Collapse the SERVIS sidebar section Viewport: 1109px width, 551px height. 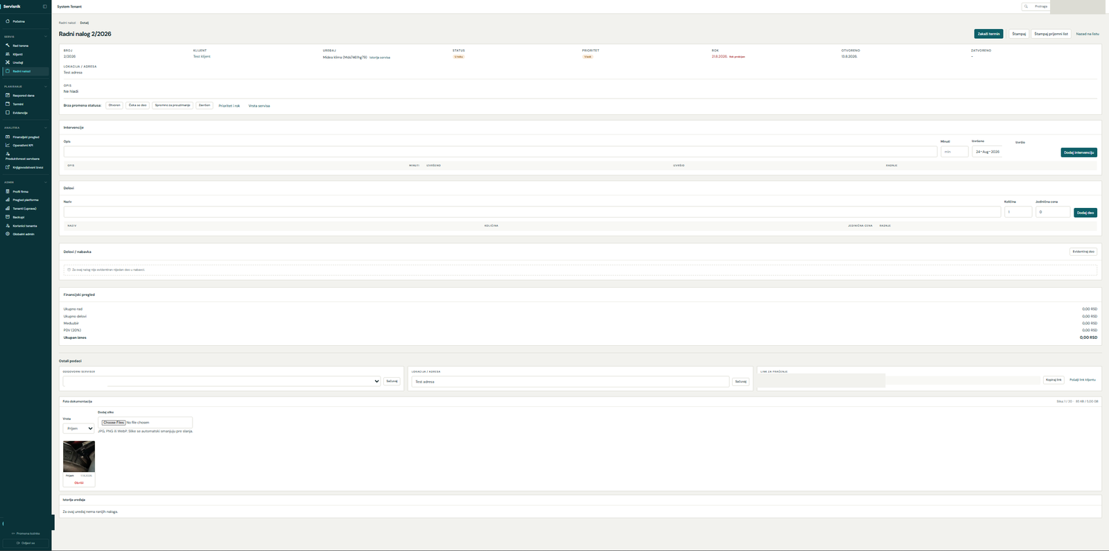(x=46, y=37)
